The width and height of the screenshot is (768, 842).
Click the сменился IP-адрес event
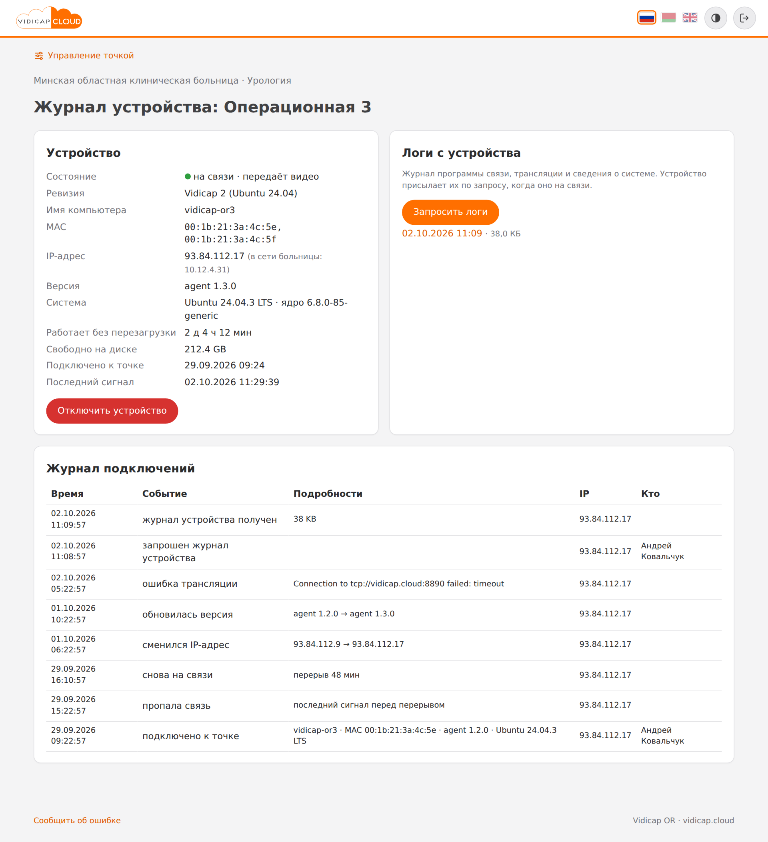click(x=186, y=645)
